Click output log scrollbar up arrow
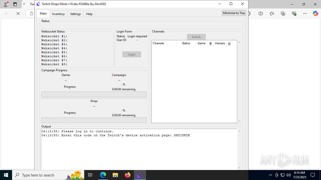 coord(239,131)
